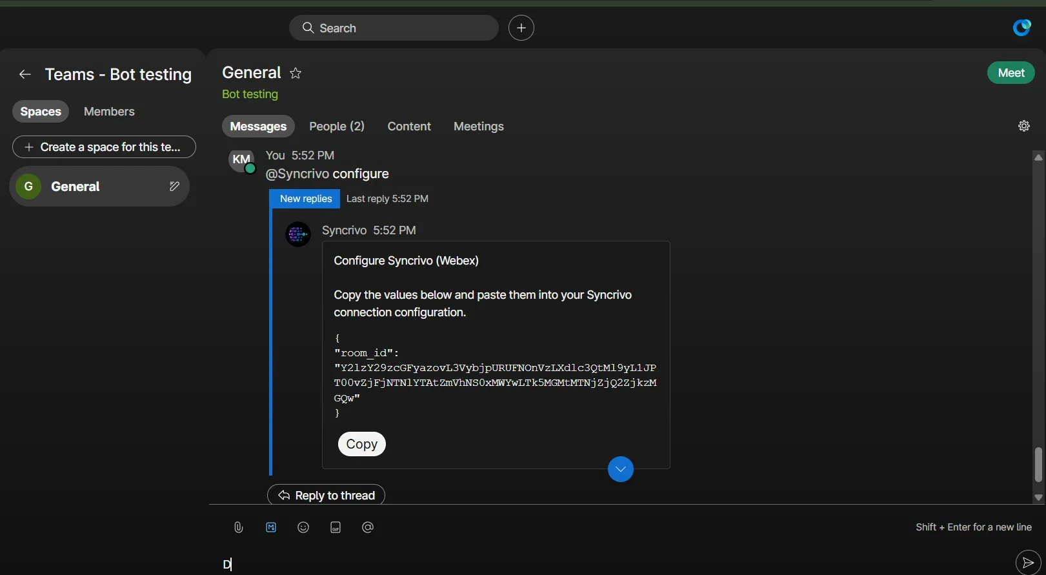Click the @ mention icon
The width and height of the screenshot is (1046, 575).
[368, 527]
